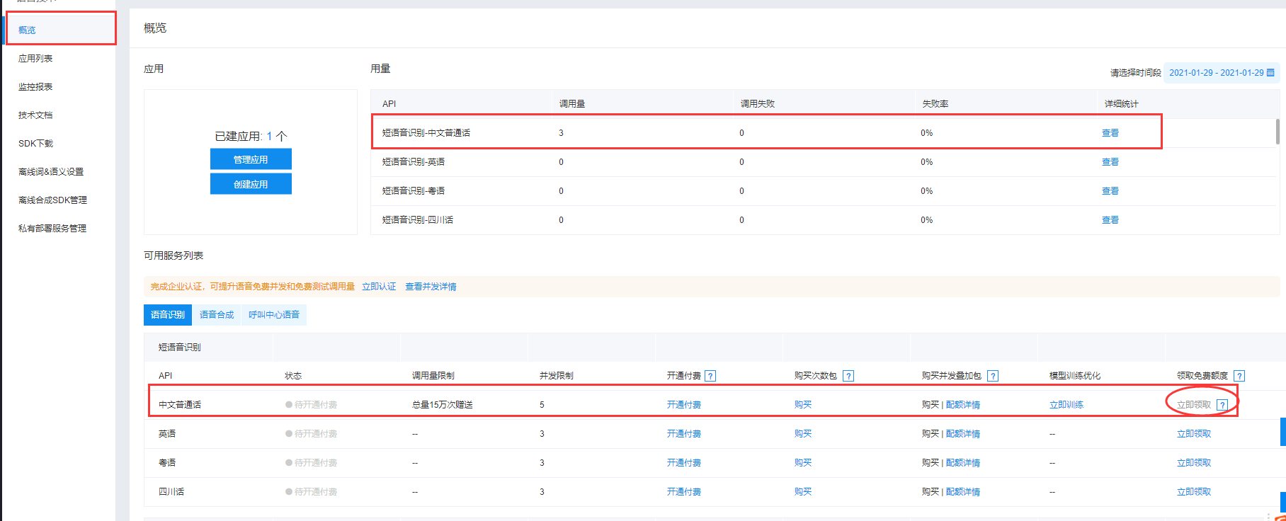
Task: Click the 短语音识别 section header
Action: [180, 348]
